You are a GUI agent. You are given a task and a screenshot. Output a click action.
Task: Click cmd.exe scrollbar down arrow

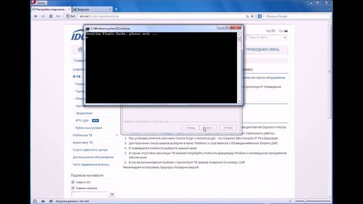(239, 101)
